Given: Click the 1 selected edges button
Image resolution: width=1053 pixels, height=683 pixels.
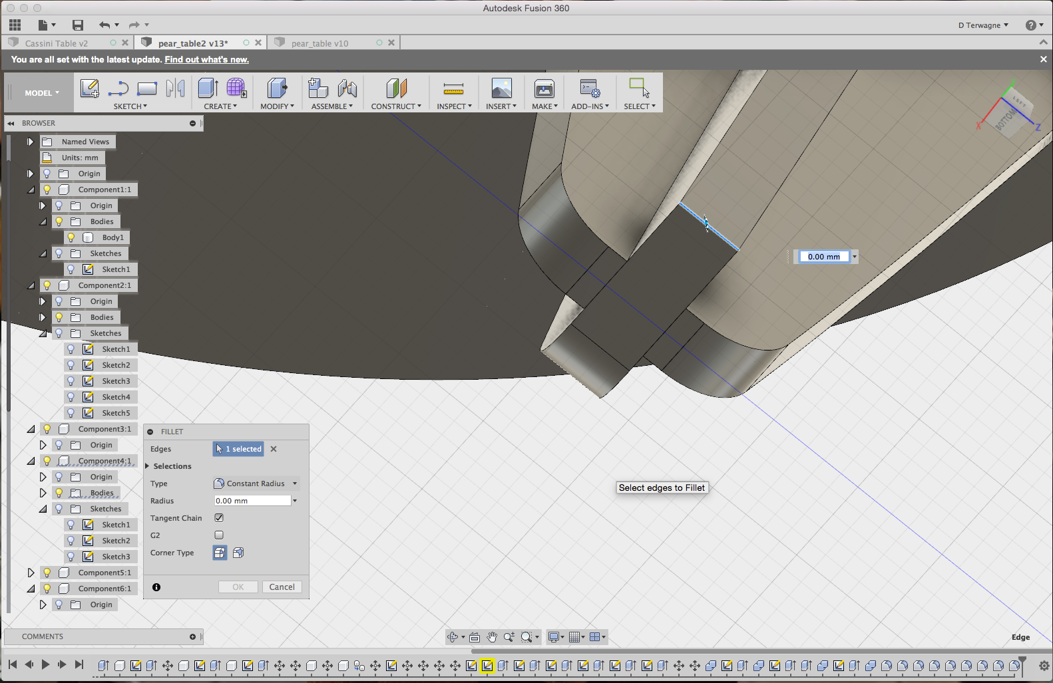Looking at the screenshot, I should pos(238,449).
